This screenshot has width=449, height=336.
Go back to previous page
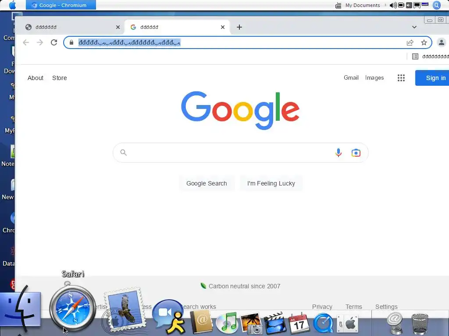click(26, 42)
